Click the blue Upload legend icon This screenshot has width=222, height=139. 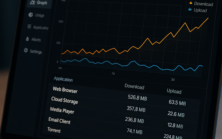[190, 9]
